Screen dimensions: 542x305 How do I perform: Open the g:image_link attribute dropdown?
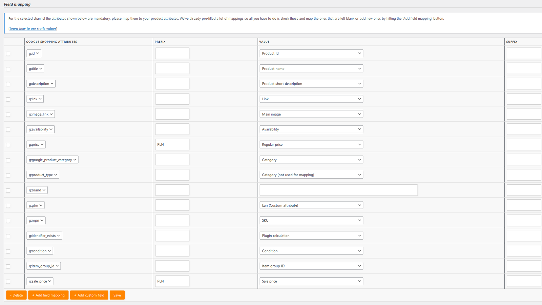[x=41, y=114]
